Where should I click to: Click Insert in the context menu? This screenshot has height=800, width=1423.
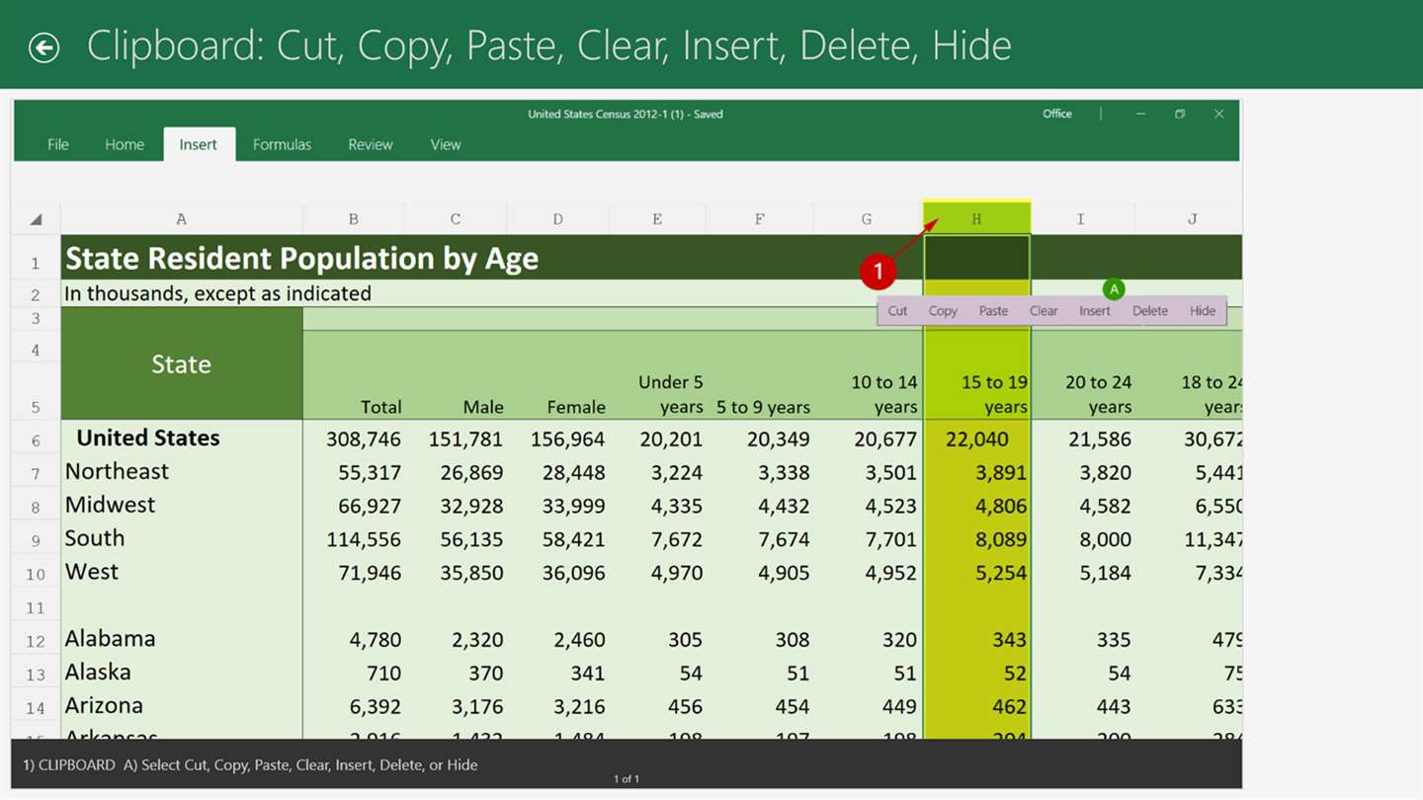tap(1095, 311)
